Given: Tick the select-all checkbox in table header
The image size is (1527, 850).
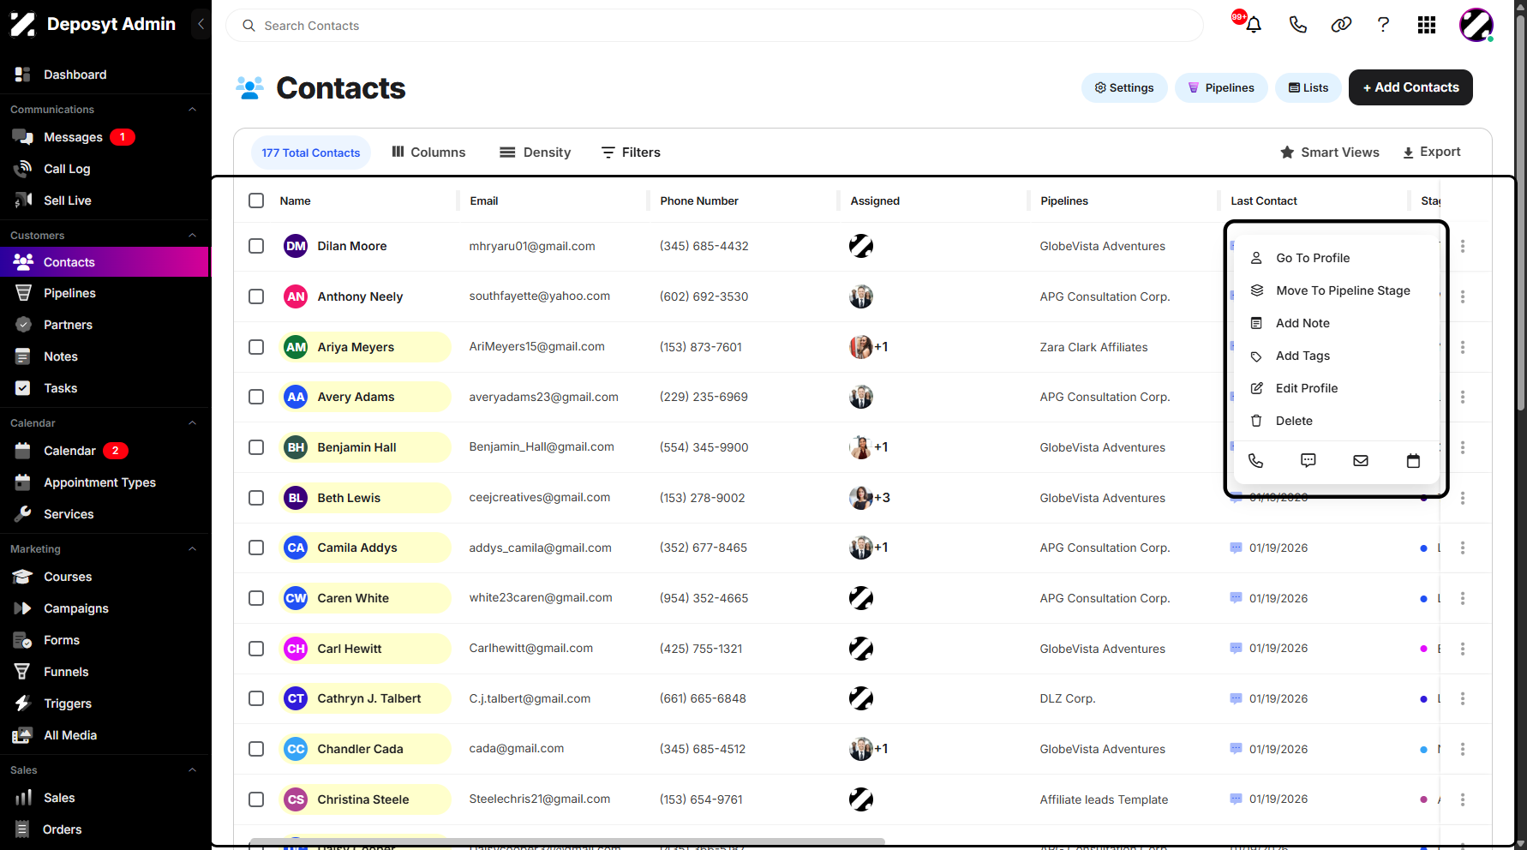Looking at the screenshot, I should (x=256, y=201).
